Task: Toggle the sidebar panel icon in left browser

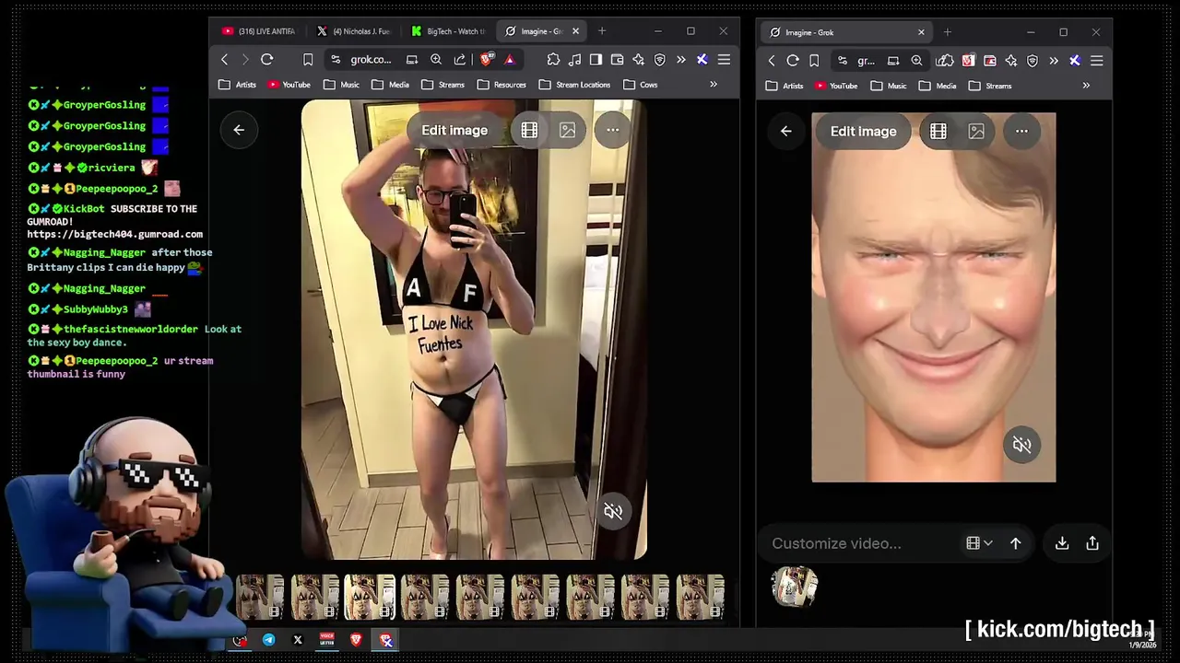Action: (596, 60)
